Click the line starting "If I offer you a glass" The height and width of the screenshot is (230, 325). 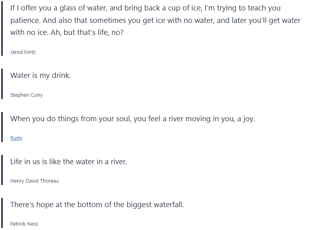point(145,8)
